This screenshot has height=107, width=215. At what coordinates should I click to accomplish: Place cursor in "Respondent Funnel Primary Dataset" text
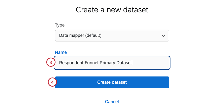coord(95,63)
